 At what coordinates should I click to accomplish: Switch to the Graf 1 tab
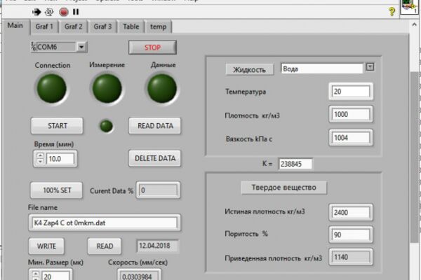point(44,27)
